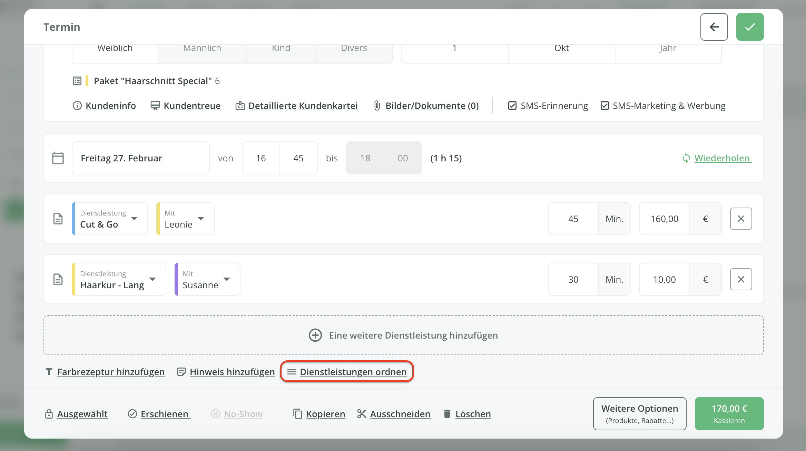This screenshot has width=806, height=451.
Task: Mark appointment as Erschienen
Action: (x=164, y=414)
